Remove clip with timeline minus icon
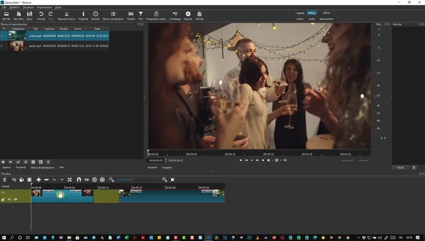This screenshot has width=425, height=241. [46, 180]
